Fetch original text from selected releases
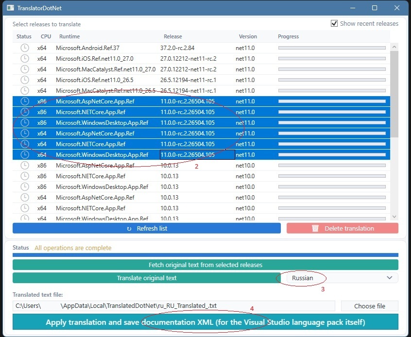This screenshot has width=411, height=337. point(205,265)
